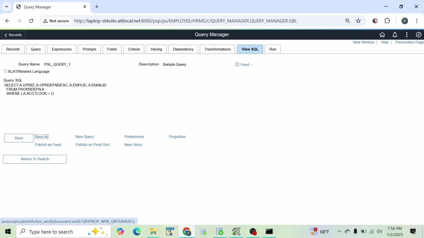Viewport: 424px width, 238px height.
Task: Open Chrome's three-dot menu
Action: tap(417, 21)
